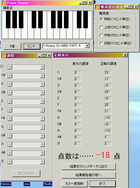Click the G tuning slider track
The height and width of the screenshot is (188, 140).
pos(26,127)
